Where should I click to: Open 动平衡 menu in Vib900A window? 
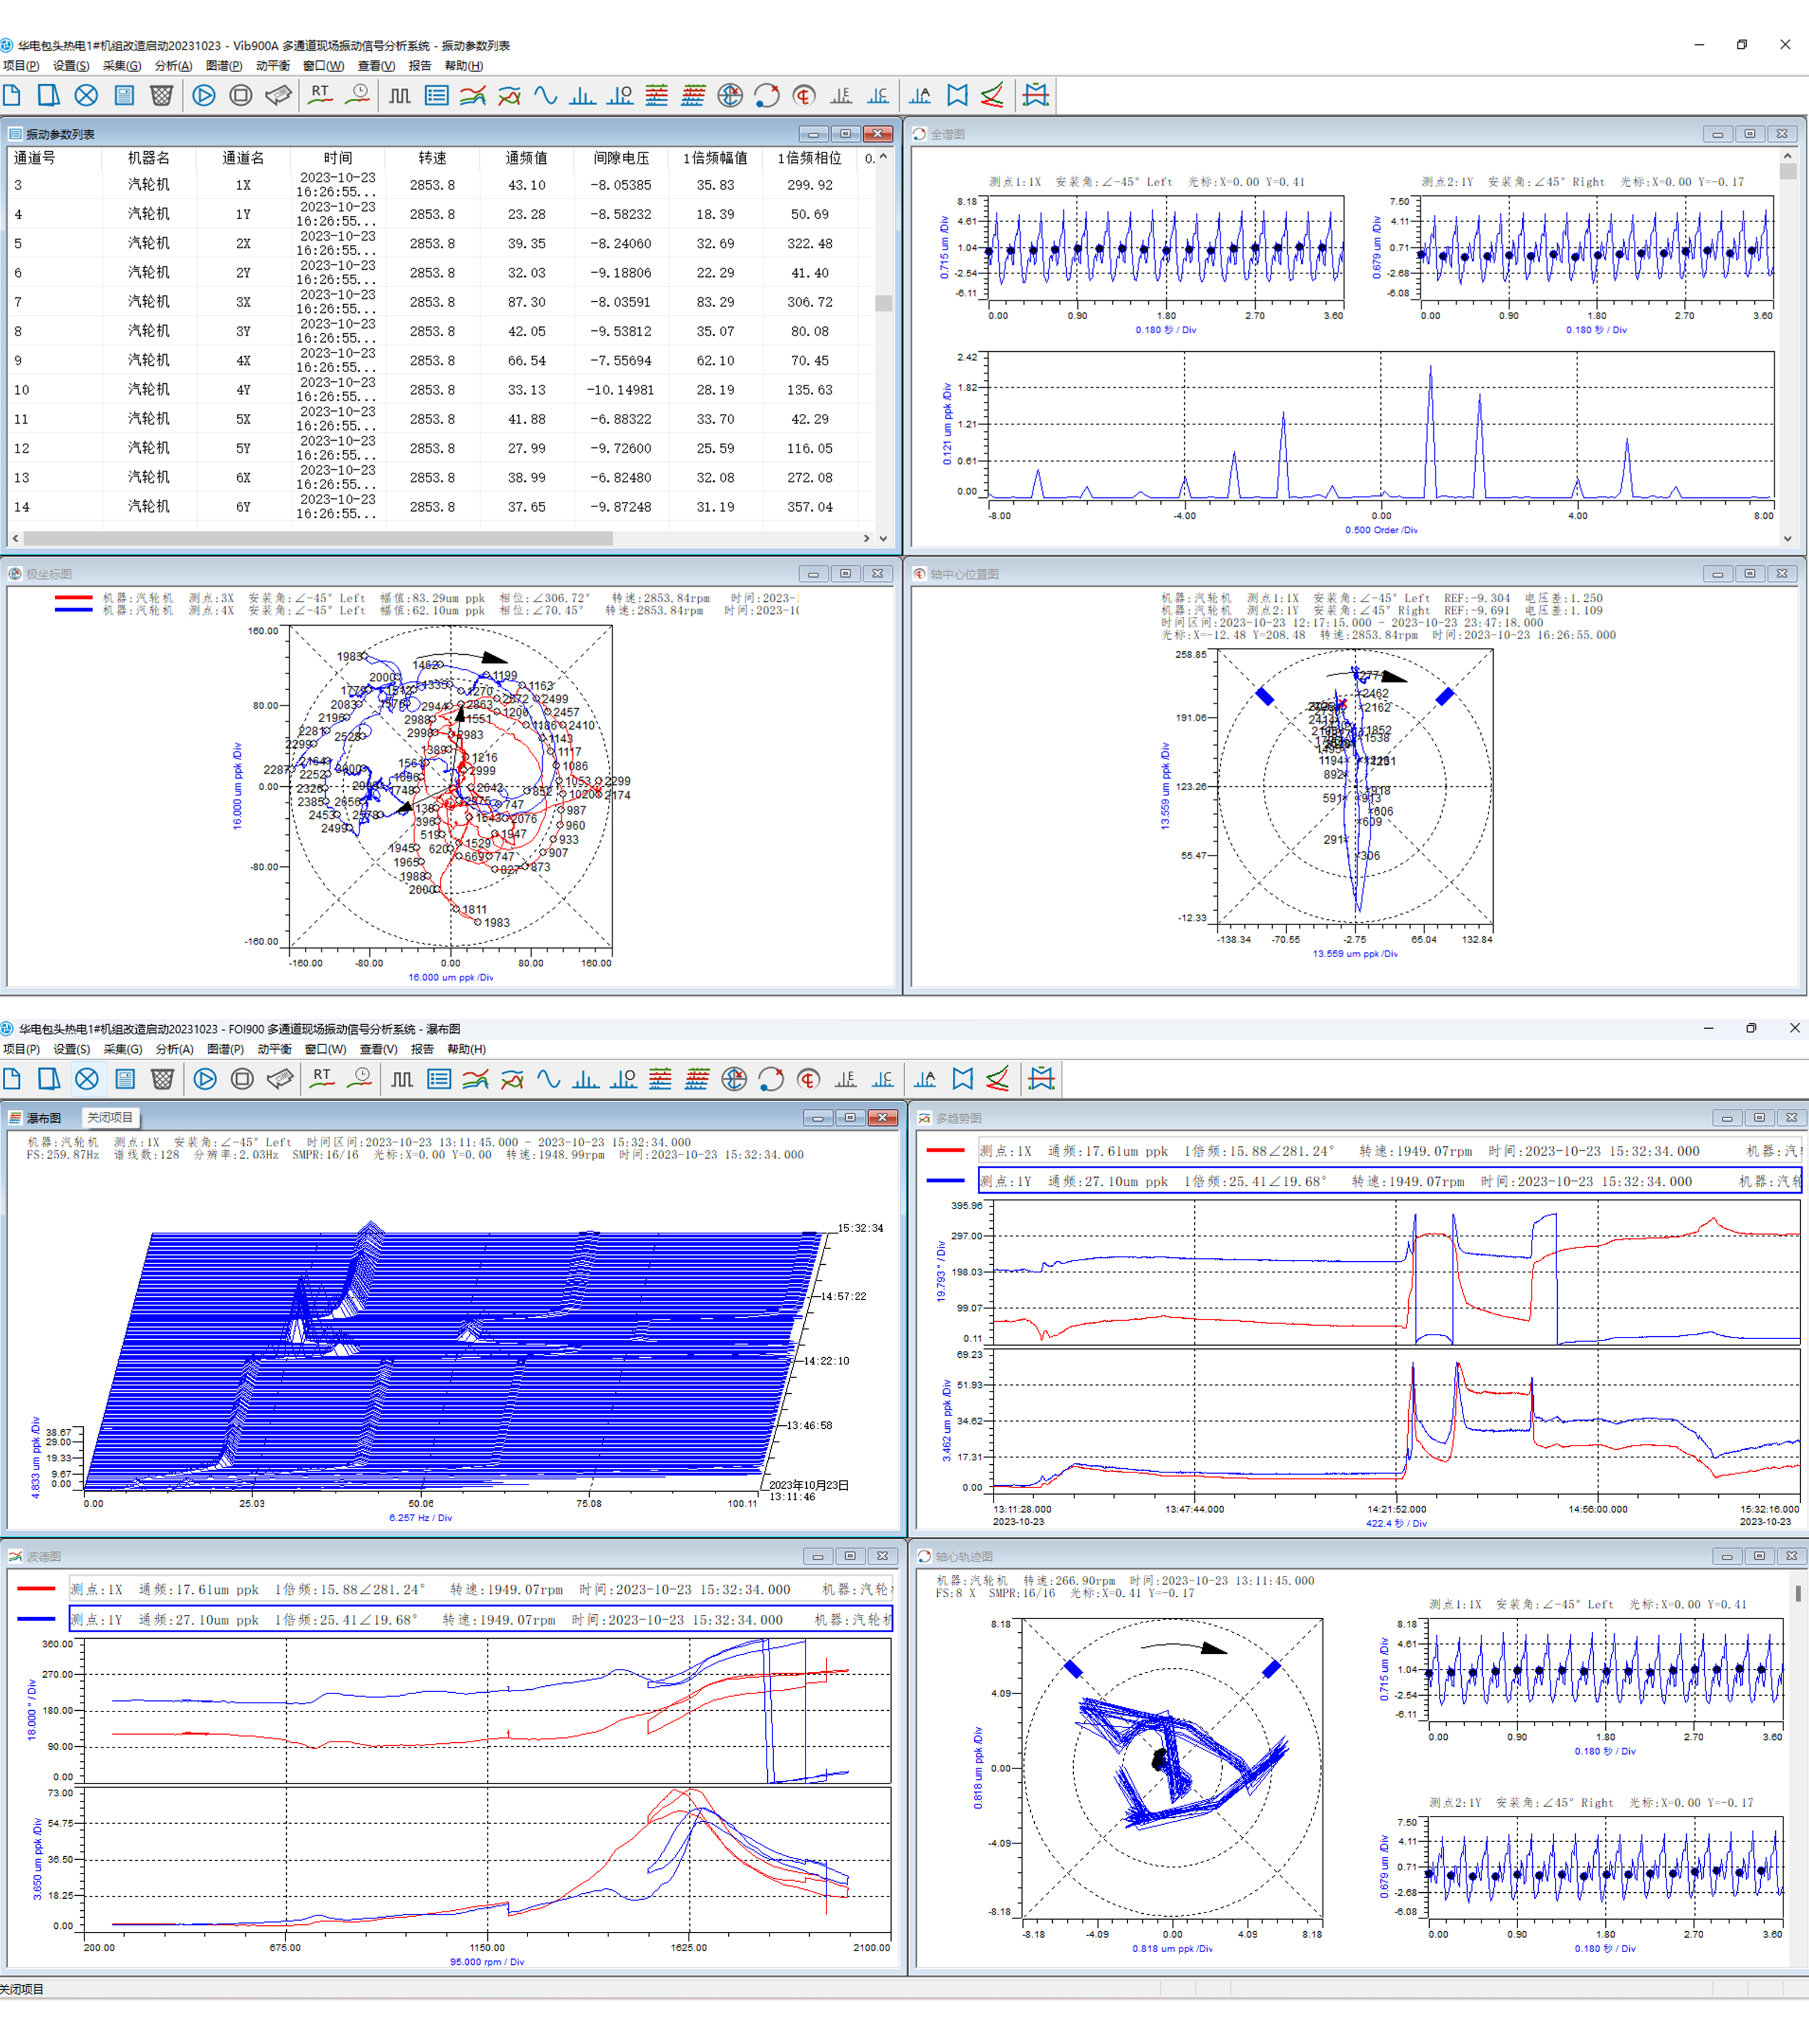click(273, 66)
